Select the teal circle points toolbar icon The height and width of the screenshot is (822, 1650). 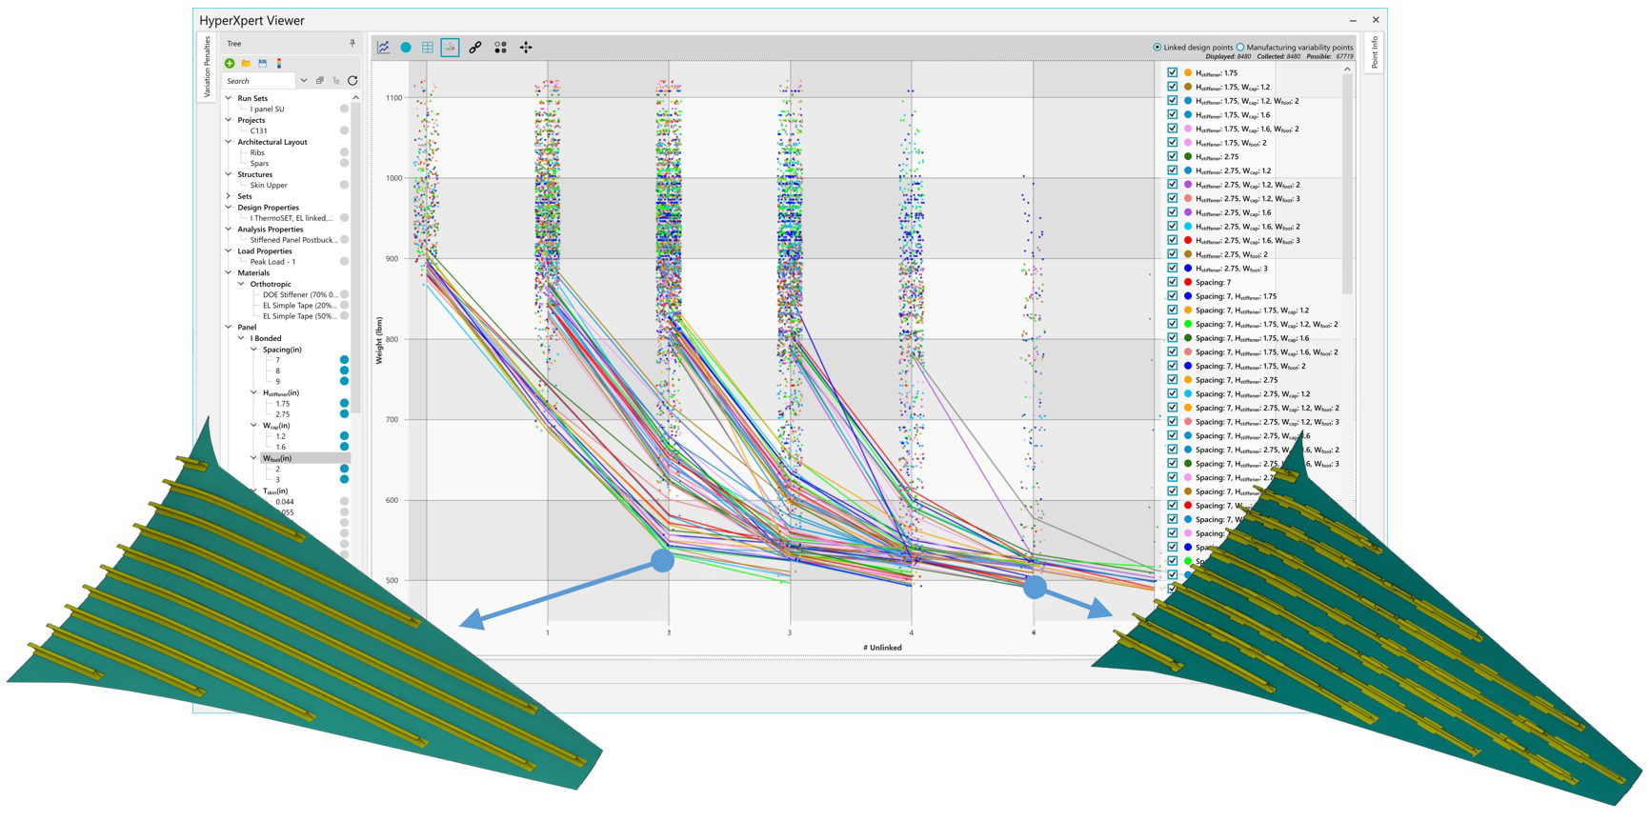click(406, 47)
